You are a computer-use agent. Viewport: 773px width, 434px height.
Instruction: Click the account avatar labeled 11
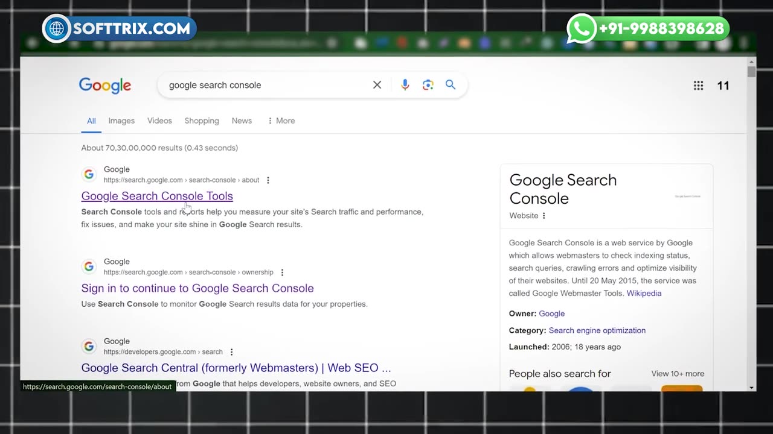(723, 86)
